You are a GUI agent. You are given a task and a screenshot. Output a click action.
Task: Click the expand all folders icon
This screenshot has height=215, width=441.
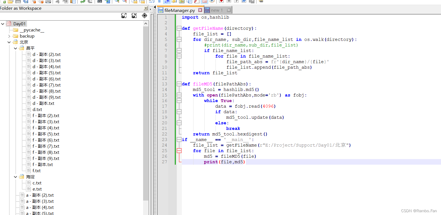tap(124, 16)
